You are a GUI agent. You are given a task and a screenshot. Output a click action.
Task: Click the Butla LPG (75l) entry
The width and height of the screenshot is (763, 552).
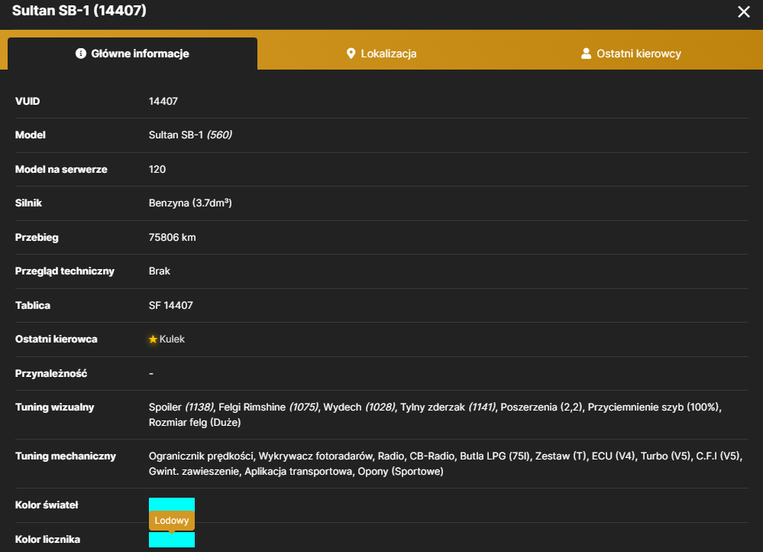click(495, 456)
